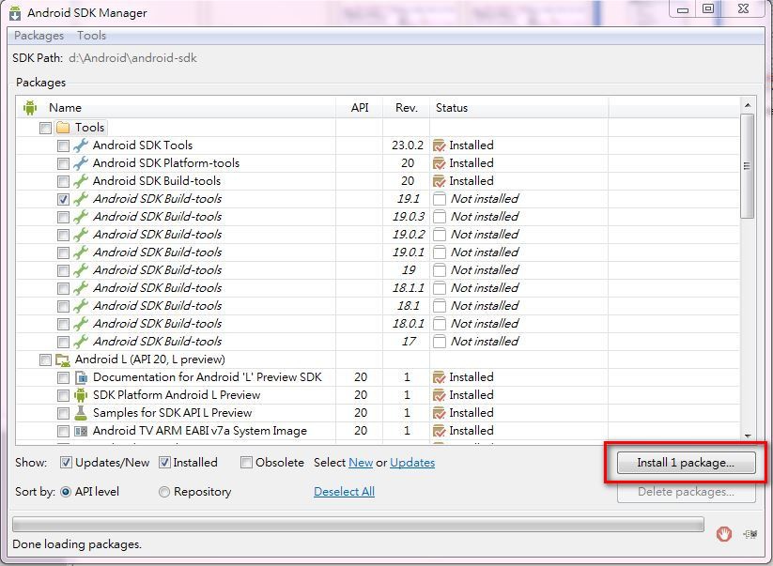Viewport: 773px width, 566px height.
Task: Select Samples for SDK API L Preview text
Action: (x=172, y=413)
